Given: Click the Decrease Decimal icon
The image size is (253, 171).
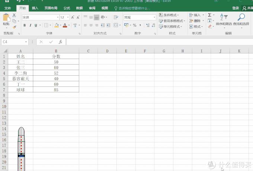Looking at the screenshot, I should pos(153,25).
